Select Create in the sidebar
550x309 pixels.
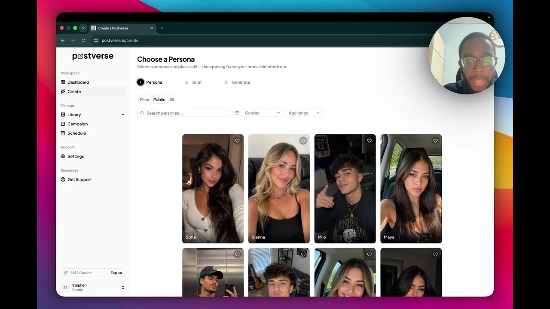[x=93, y=91]
